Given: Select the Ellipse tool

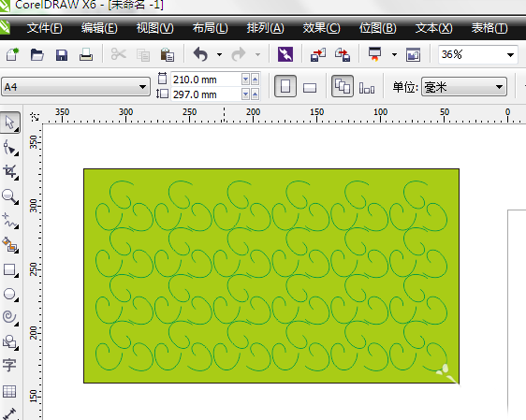Looking at the screenshot, I should [x=10, y=294].
